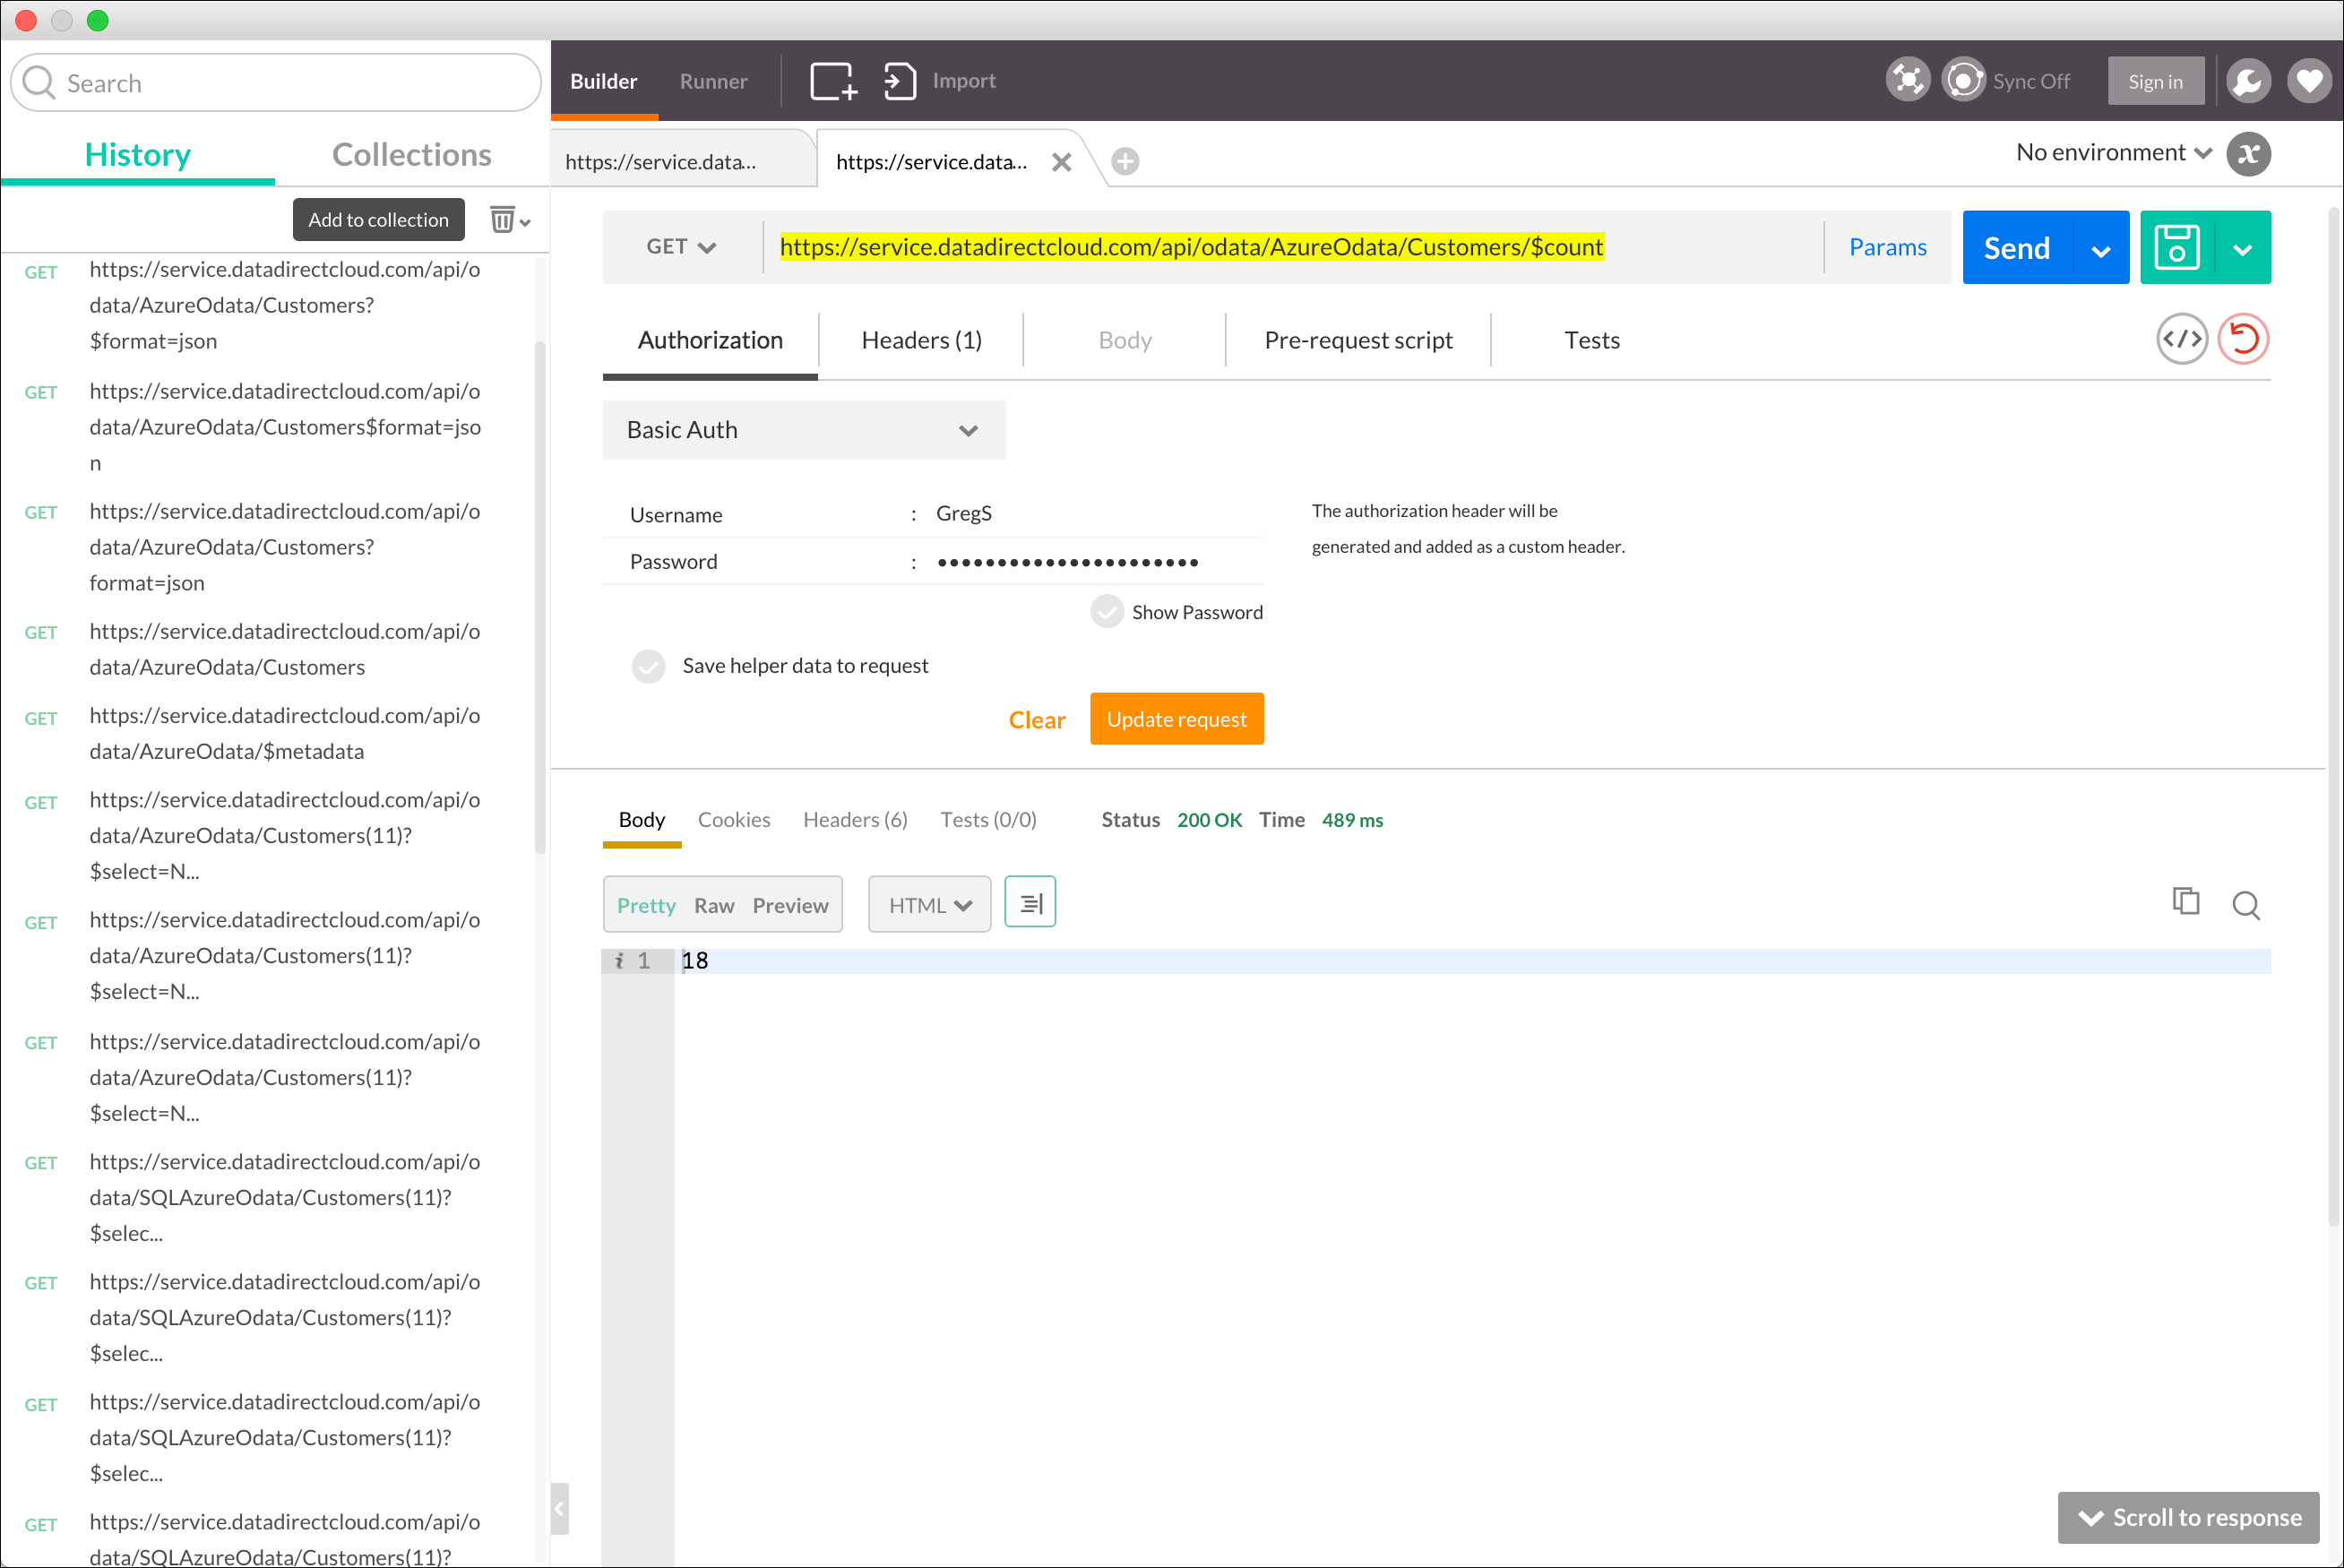Search response with magnifier icon

coord(2246,906)
